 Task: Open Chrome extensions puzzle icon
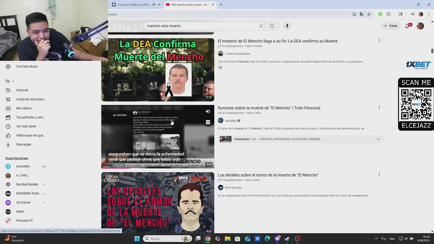[389, 14]
